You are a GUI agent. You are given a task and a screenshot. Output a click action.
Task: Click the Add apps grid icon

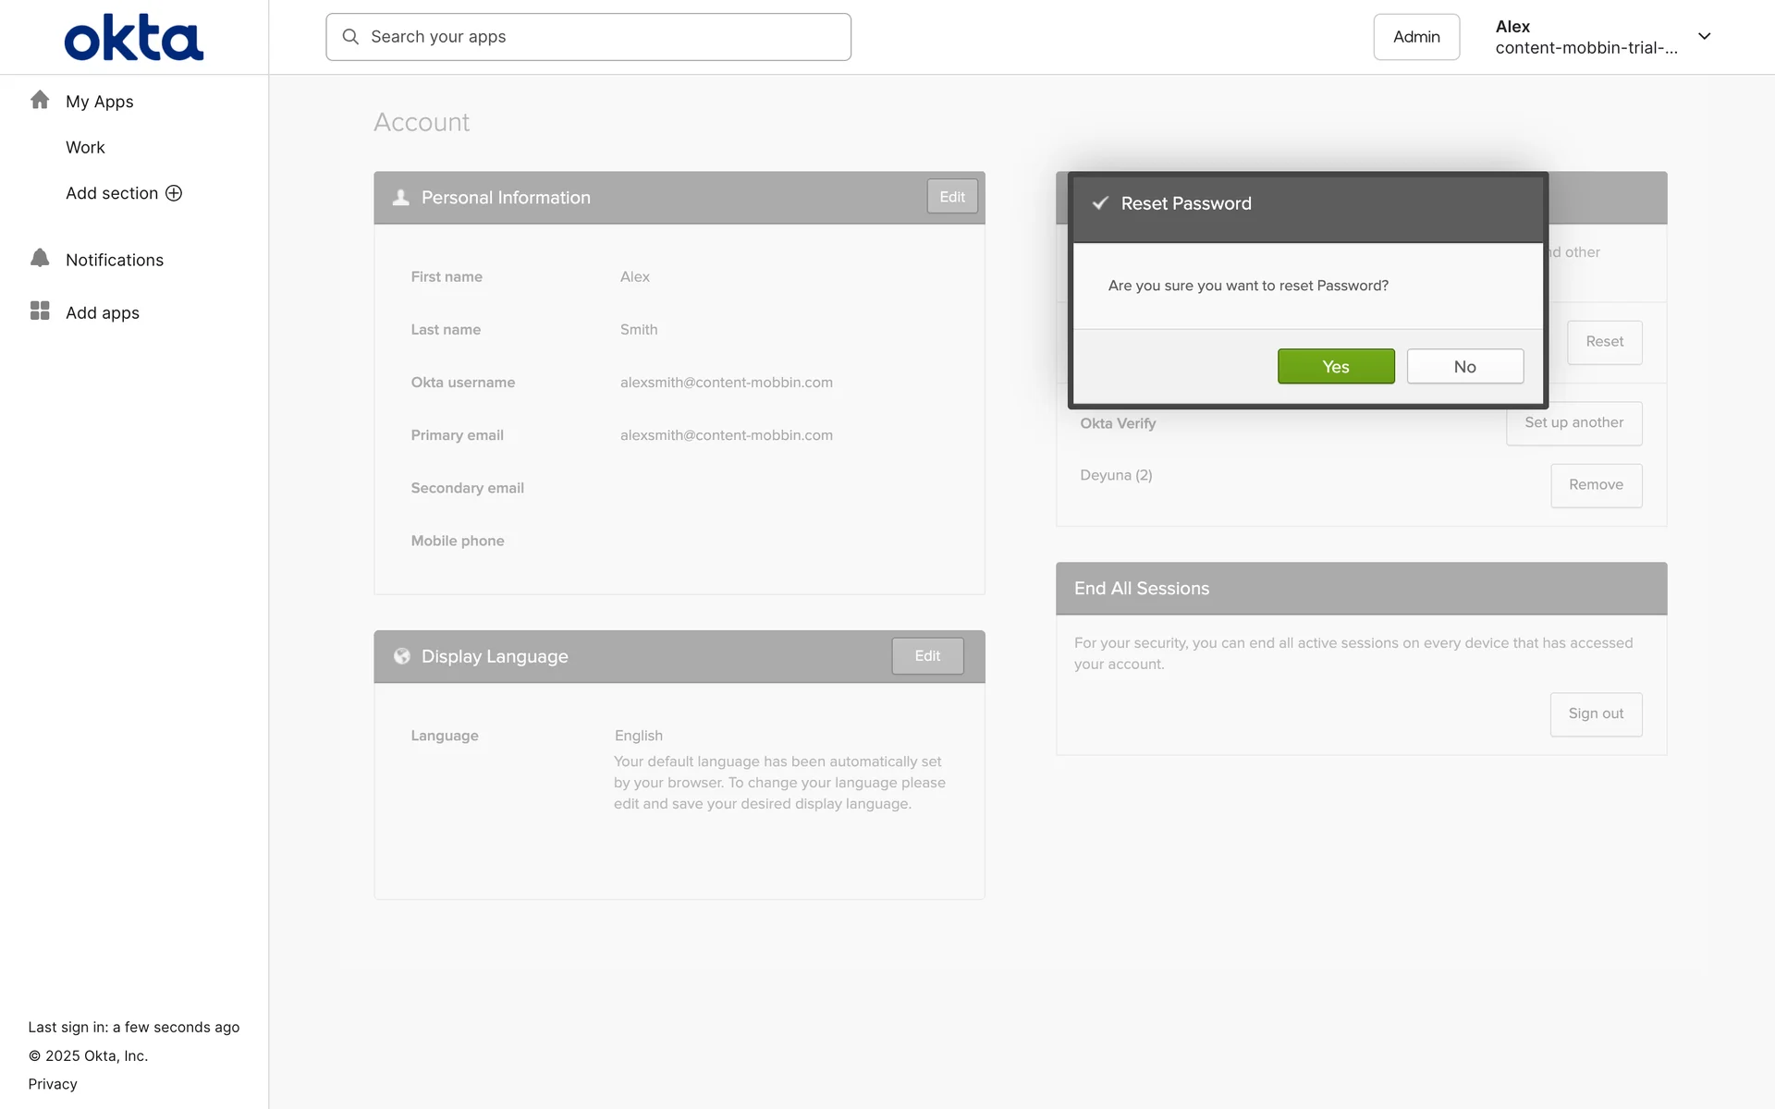40,311
